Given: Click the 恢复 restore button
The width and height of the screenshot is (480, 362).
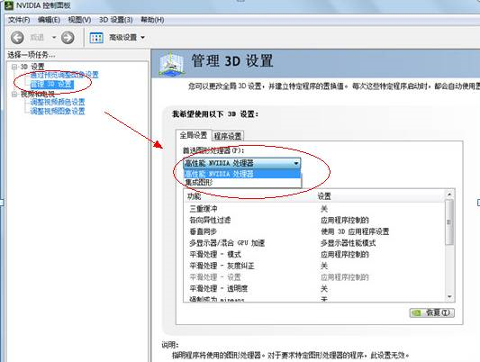Looking at the screenshot, I should click(x=432, y=312).
